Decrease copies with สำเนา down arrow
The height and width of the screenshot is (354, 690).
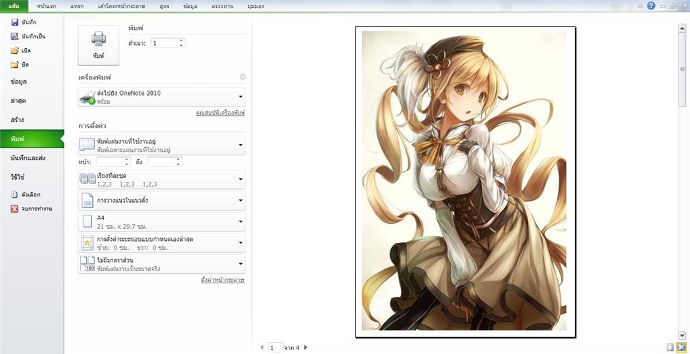181,45
